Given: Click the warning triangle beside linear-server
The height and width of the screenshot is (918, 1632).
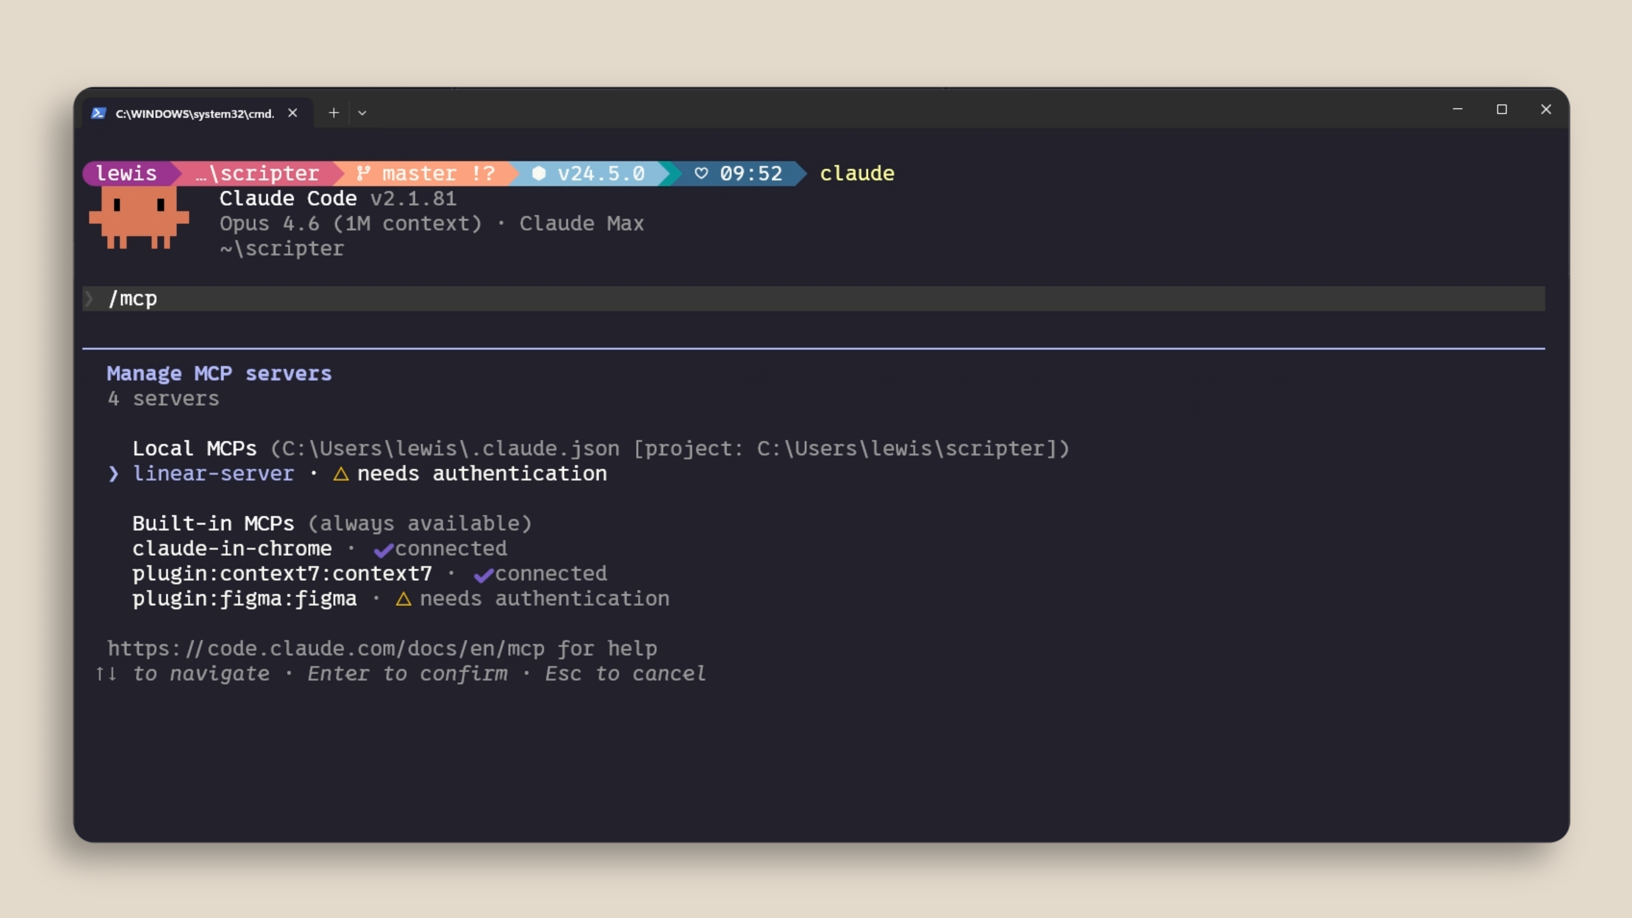Looking at the screenshot, I should click(341, 474).
